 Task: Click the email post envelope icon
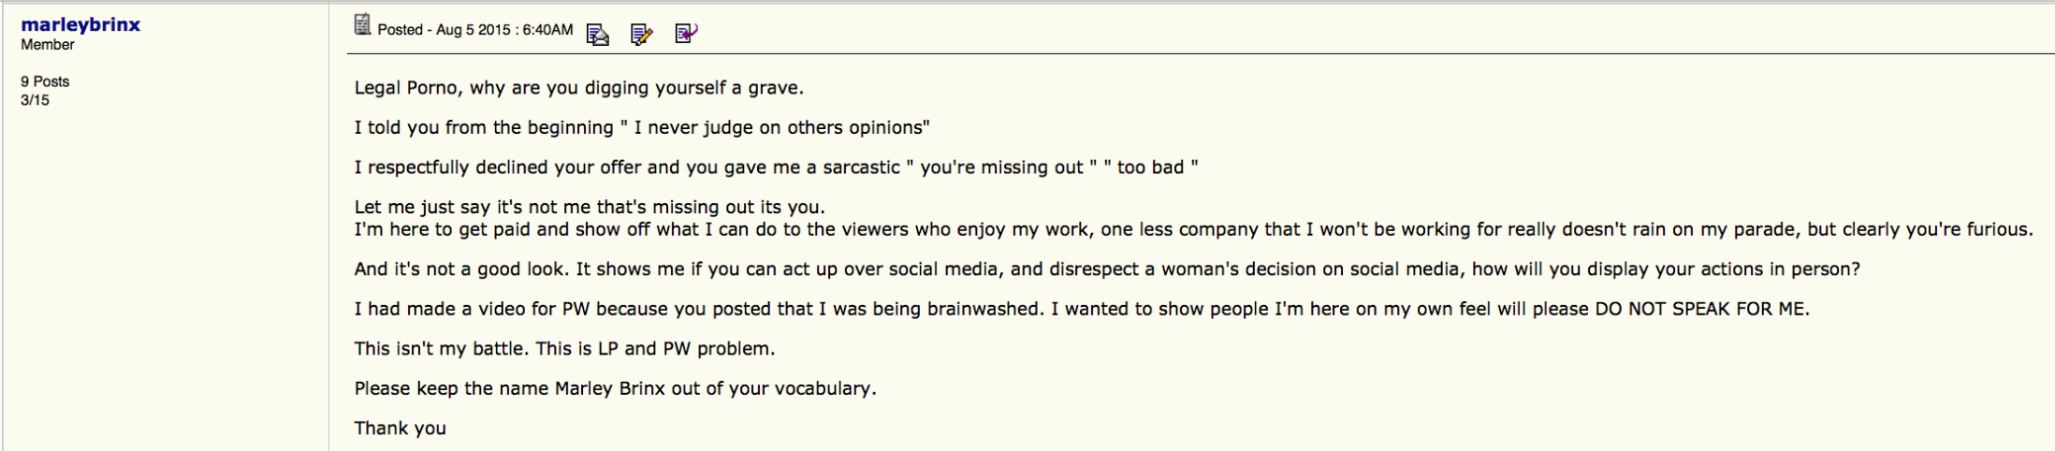(597, 35)
